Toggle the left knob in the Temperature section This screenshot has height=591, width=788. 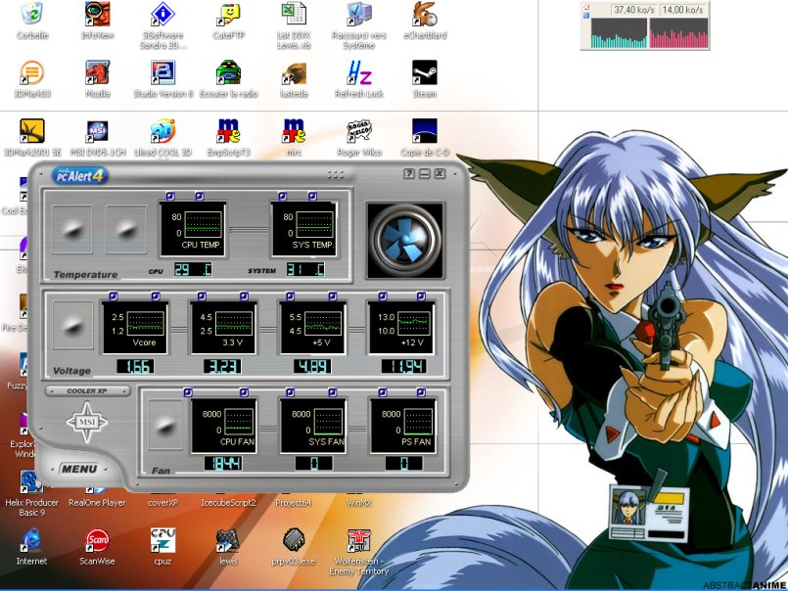[x=72, y=229]
